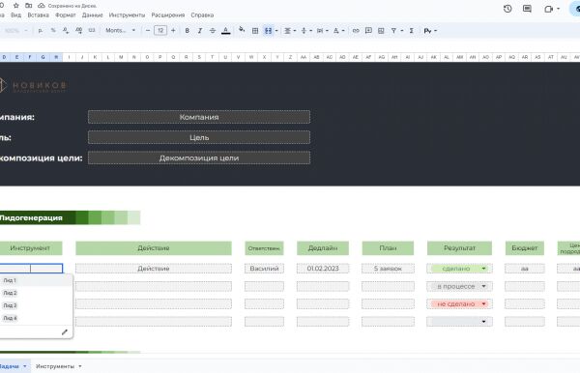The image size is (580, 373).
Task: Switch to the Инструменты sheet tab
Action: 55,366
